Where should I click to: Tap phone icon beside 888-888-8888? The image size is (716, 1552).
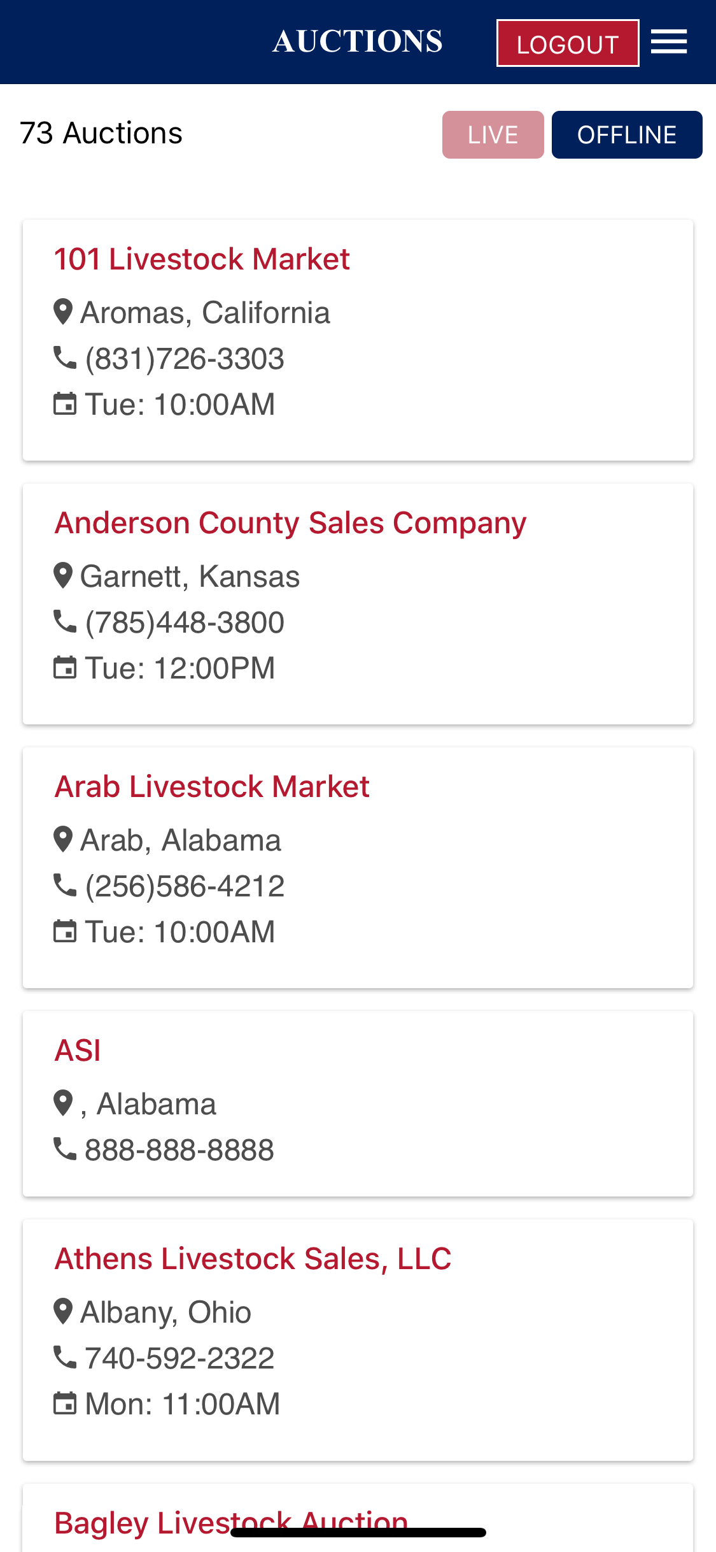point(65,1149)
